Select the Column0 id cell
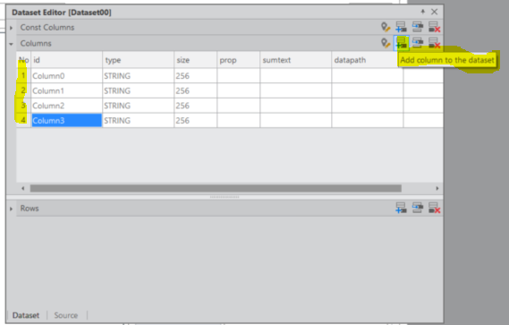Image resolution: width=509 pixels, height=325 pixels. (x=66, y=76)
